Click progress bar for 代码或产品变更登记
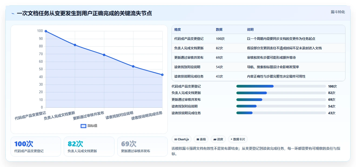Viewport: 356px width, 167px height. (281, 86)
